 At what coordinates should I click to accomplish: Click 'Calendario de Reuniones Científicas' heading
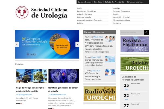133,78
